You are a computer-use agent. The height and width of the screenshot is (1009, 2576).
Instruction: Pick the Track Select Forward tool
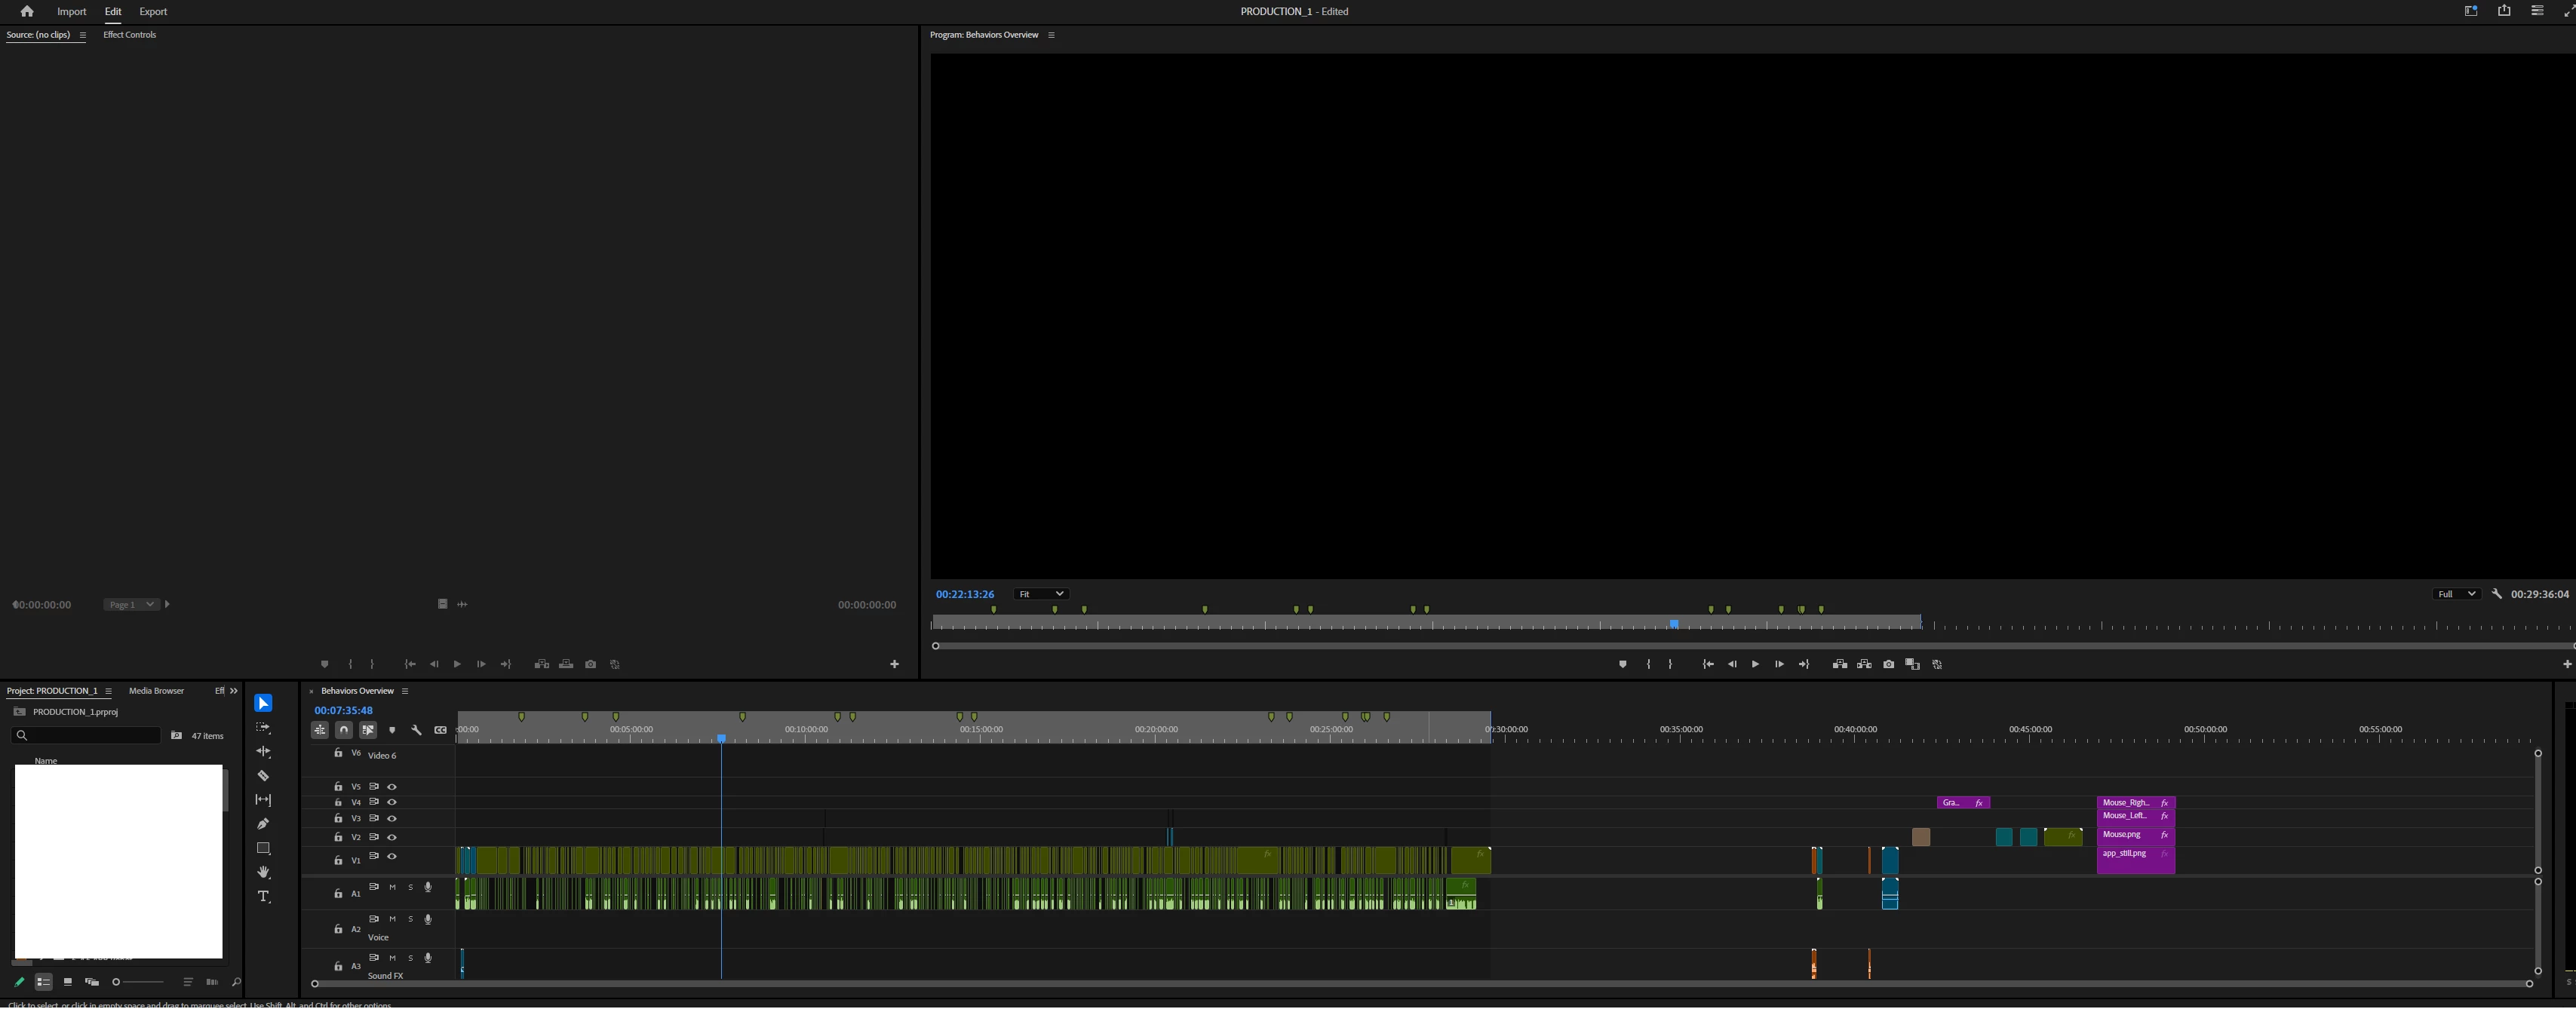[263, 728]
